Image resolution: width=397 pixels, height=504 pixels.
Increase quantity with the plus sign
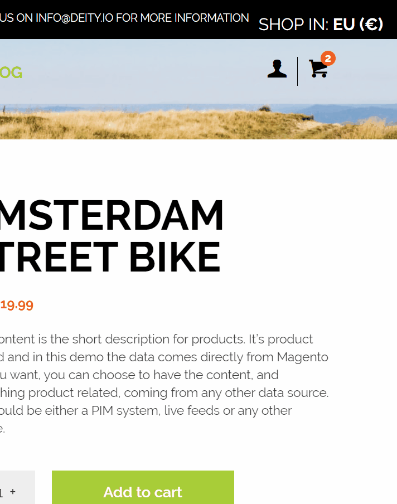point(13,491)
